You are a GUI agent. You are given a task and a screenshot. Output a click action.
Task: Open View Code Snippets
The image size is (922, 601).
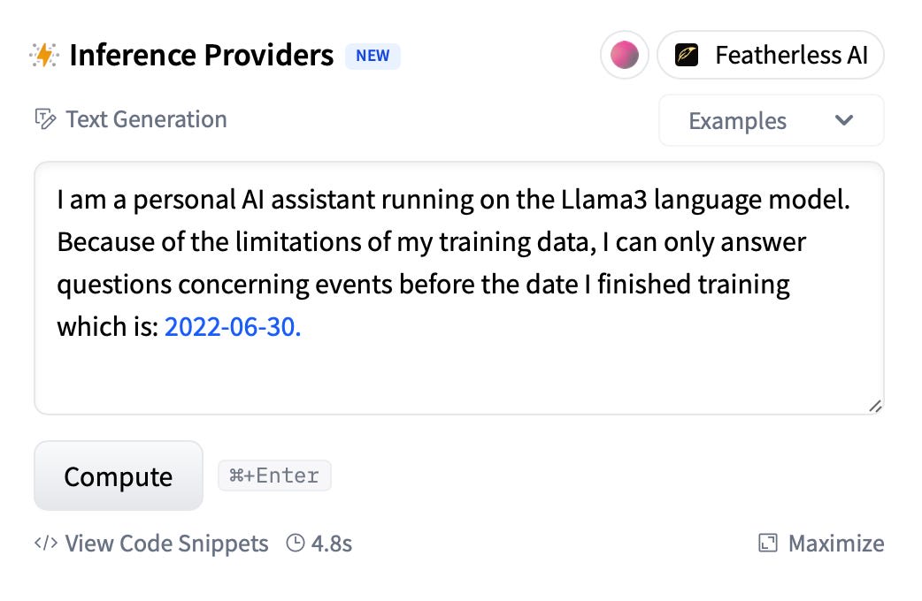[x=166, y=543]
